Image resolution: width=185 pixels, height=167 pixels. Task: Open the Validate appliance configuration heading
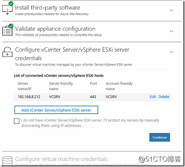pyautogui.click(x=55, y=29)
